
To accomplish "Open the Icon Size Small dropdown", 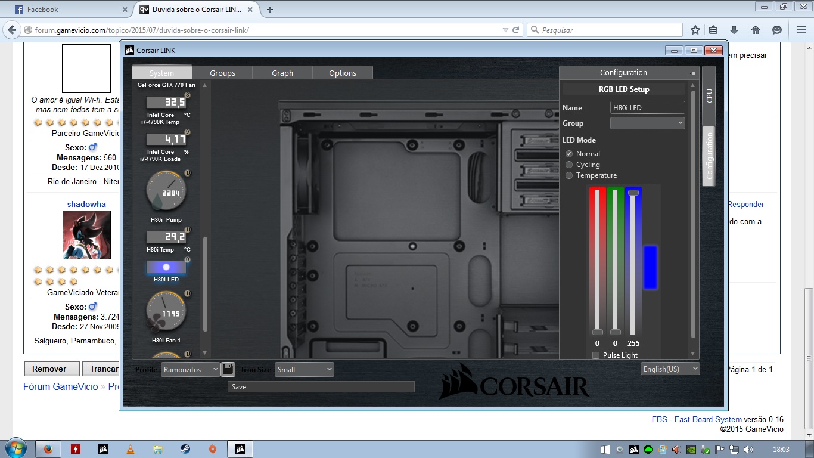I will [305, 370].
